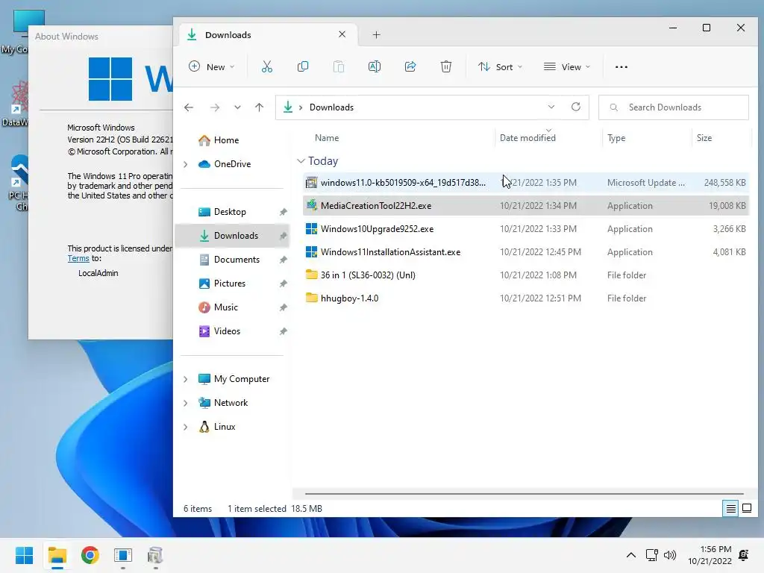
Task: Switch to large thumbnails view icon
Action: 746,509
